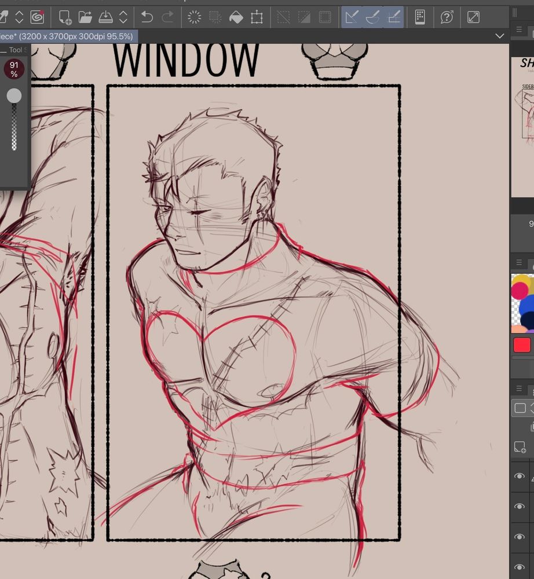Viewport: 534px width, 579px height.
Task: Click the Open file folder icon
Action: pyautogui.click(x=85, y=17)
